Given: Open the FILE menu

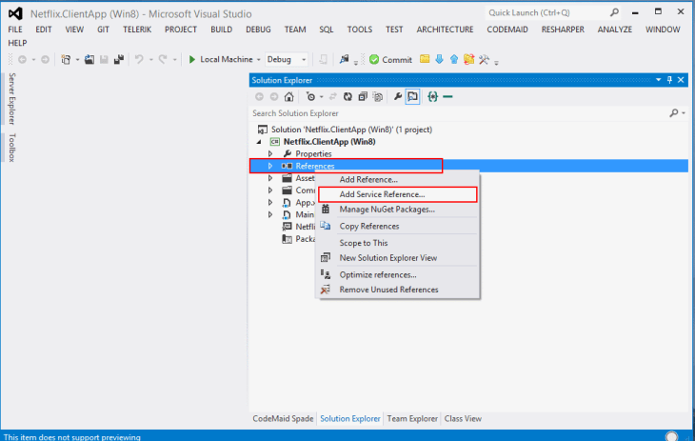Looking at the screenshot, I should (x=15, y=30).
